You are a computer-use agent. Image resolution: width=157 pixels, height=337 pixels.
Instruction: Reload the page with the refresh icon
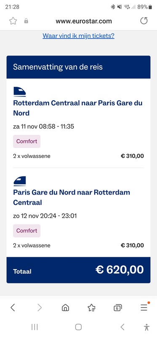coord(144,21)
